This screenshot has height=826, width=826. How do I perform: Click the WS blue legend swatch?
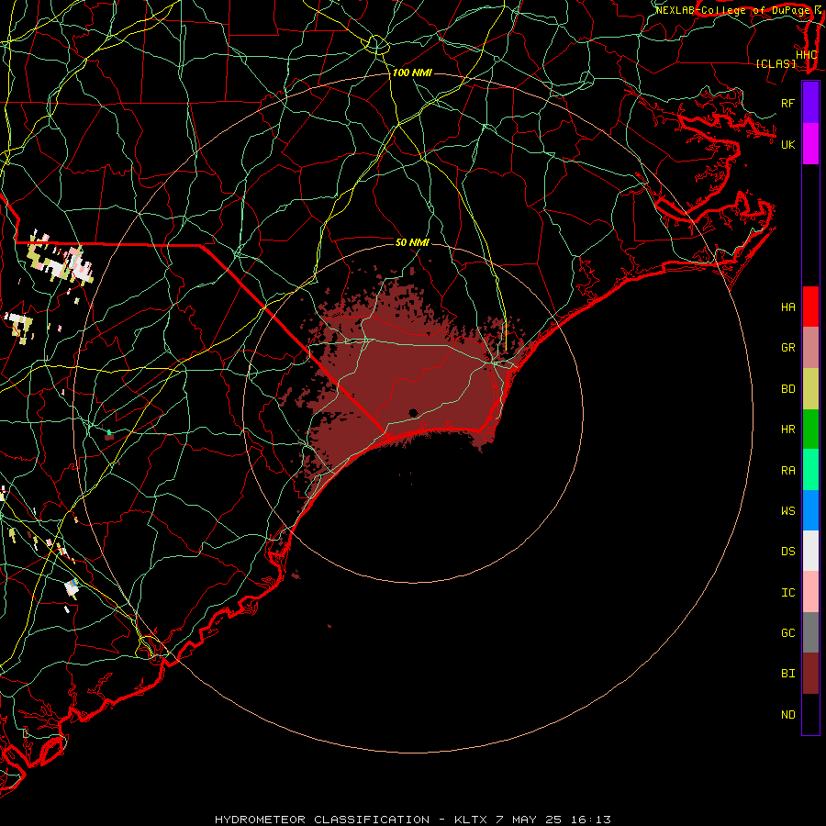coord(810,510)
